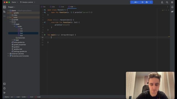This screenshot has height=99, width=177.
Task: Open IDE settings gear
Action: tap(172, 2)
